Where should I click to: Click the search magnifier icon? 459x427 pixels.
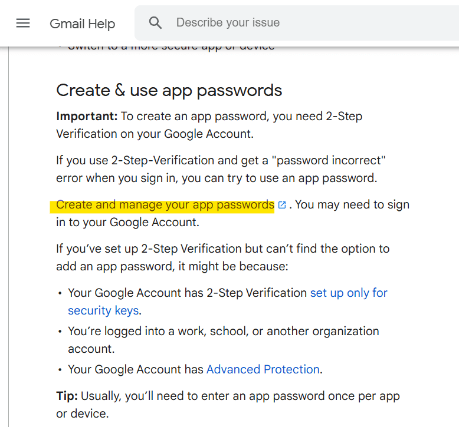tap(155, 23)
